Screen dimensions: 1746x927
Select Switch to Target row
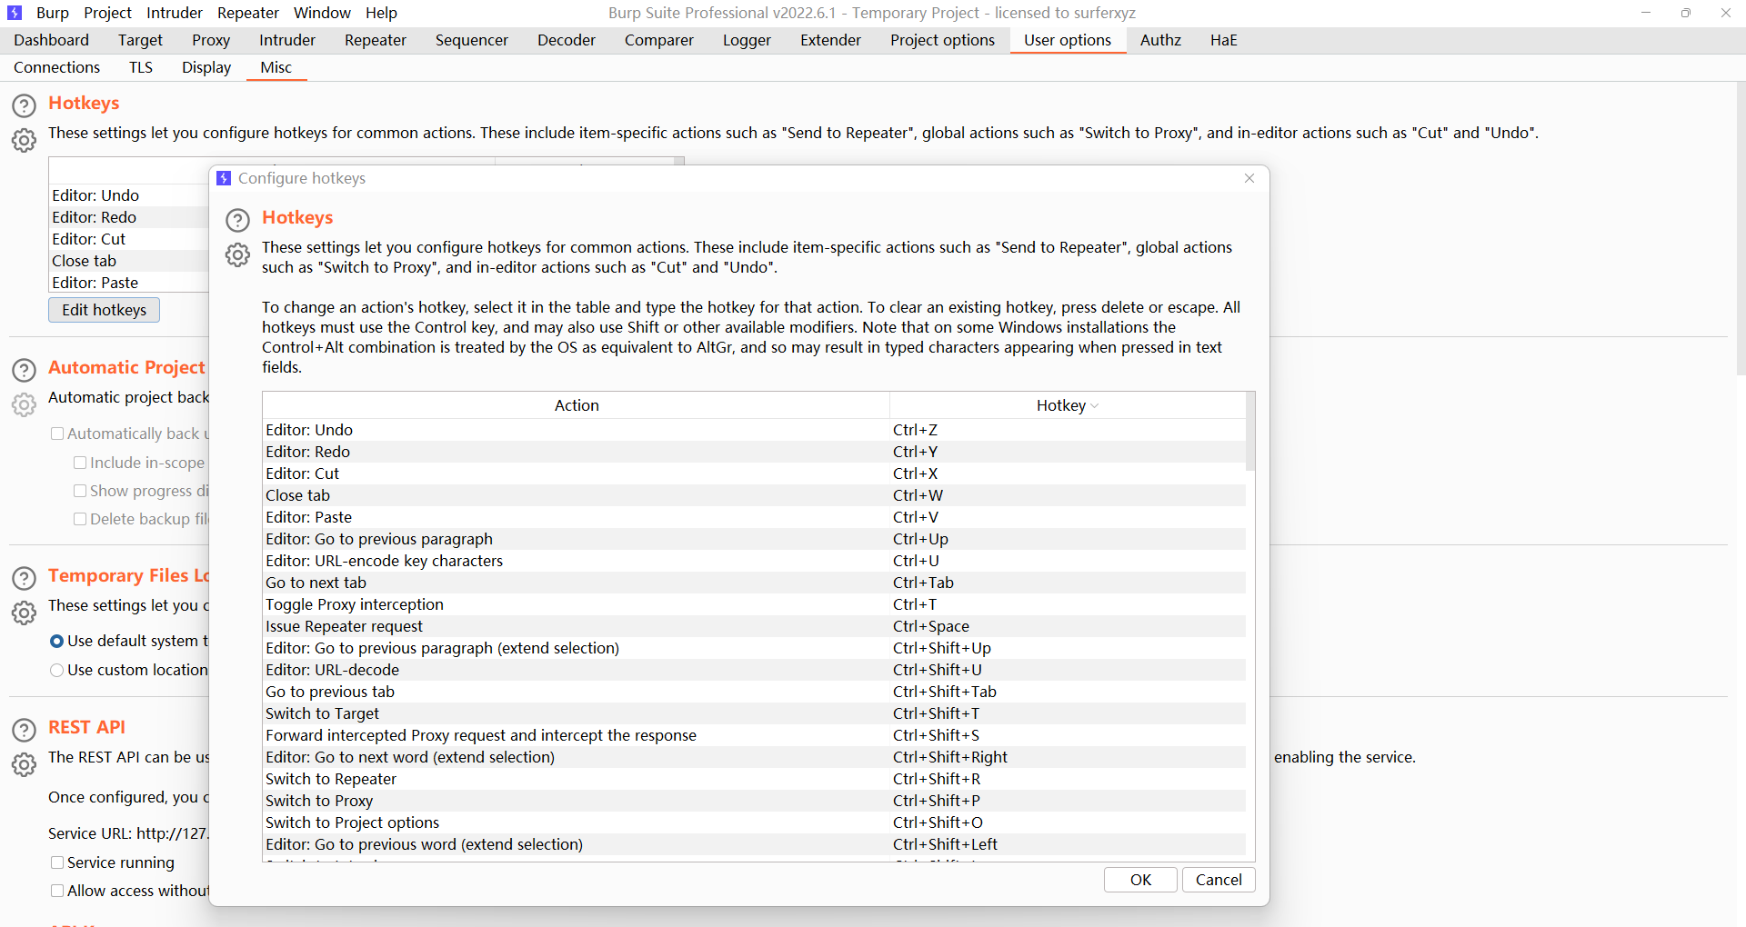pos(754,713)
